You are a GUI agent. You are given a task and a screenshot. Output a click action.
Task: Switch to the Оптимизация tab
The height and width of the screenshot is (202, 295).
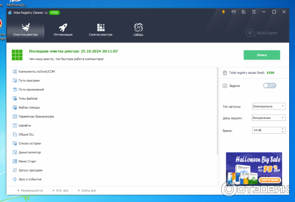63,29
